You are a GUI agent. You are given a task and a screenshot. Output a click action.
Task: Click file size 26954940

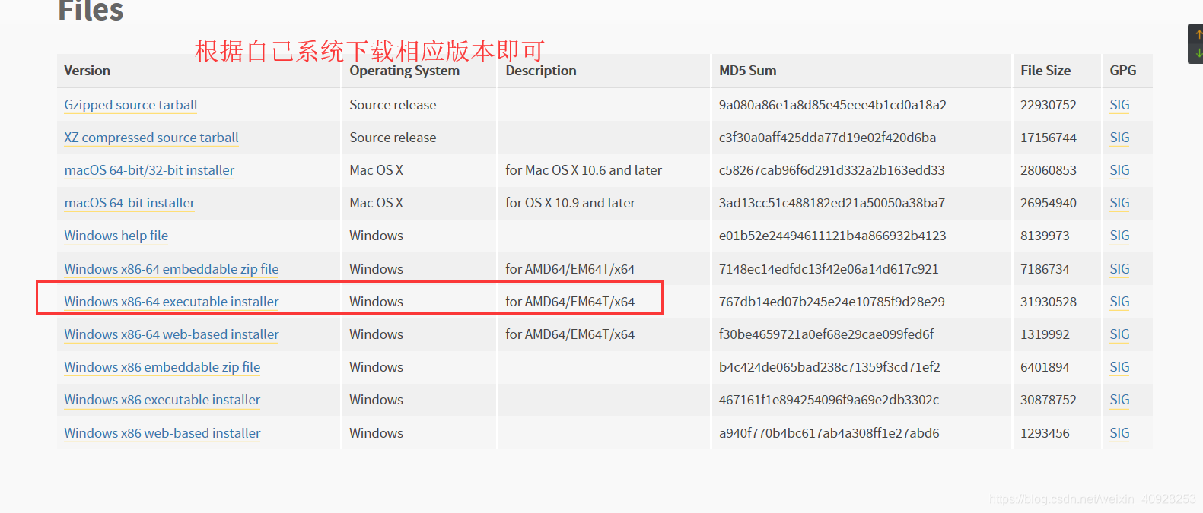click(1049, 203)
